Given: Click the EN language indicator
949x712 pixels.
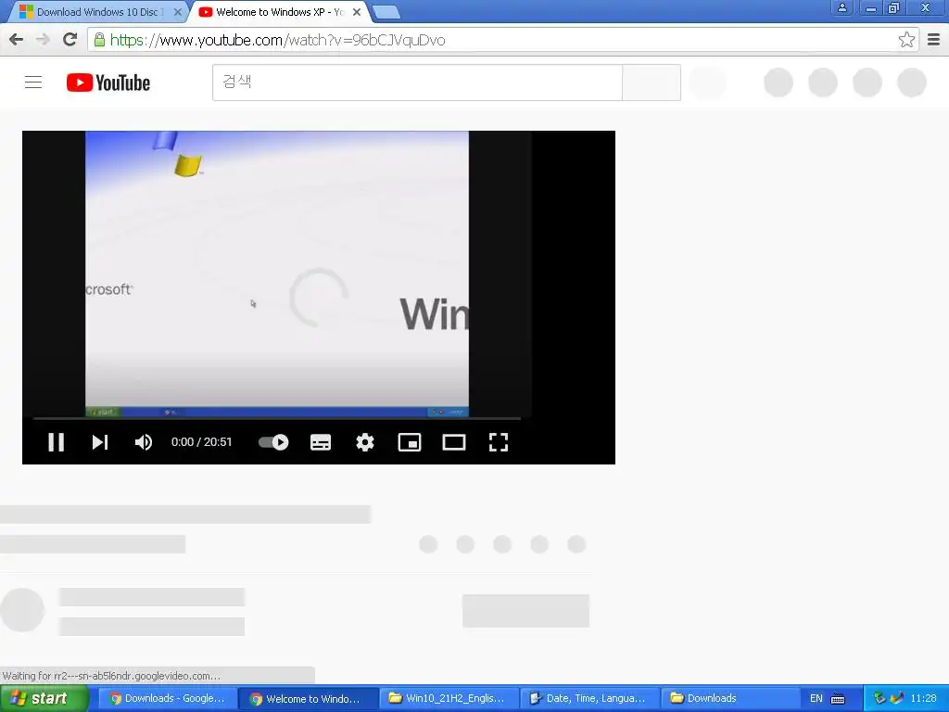Looking at the screenshot, I should click(x=816, y=699).
